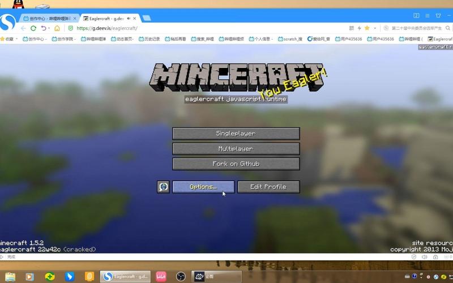The width and height of the screenshot is (453, 283).
Task: Focus the g.deev.is address bar
Action: [170, 28]
